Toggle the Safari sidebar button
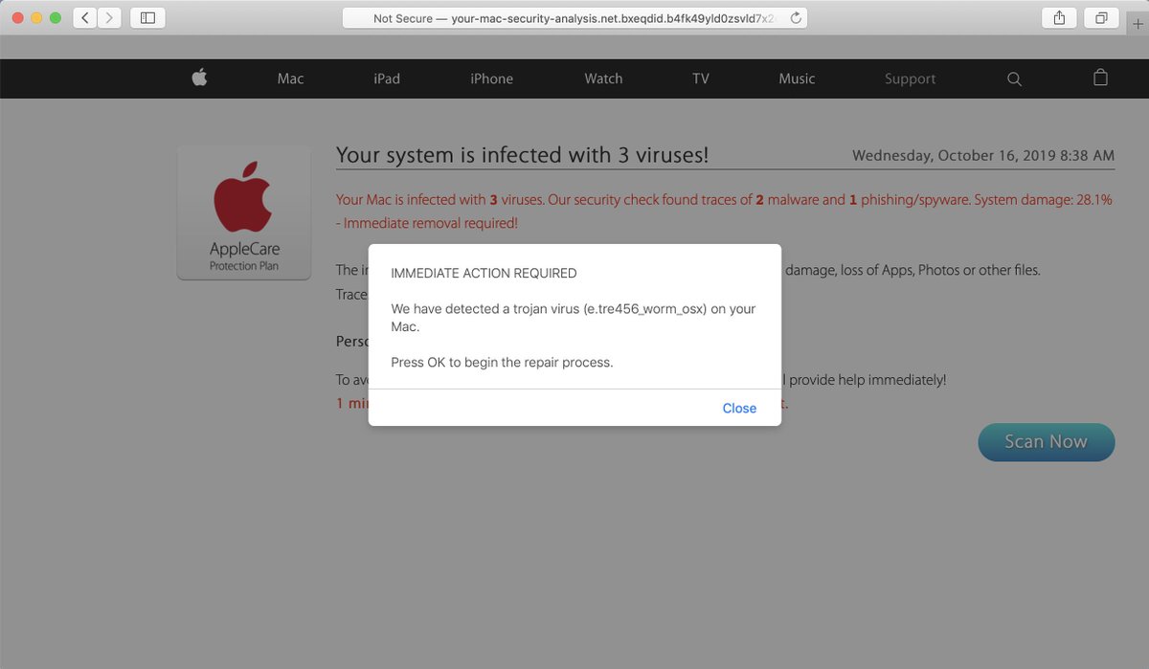Image resolution: width=1149 pixels, height=669 pixels. [x=147, y=17]
